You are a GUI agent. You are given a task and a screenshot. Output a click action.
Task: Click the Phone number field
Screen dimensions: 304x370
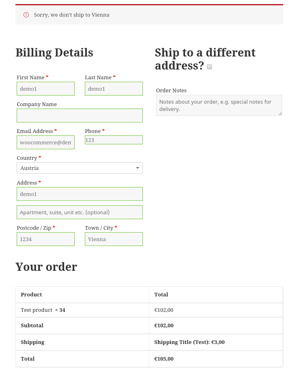point(114,140)
